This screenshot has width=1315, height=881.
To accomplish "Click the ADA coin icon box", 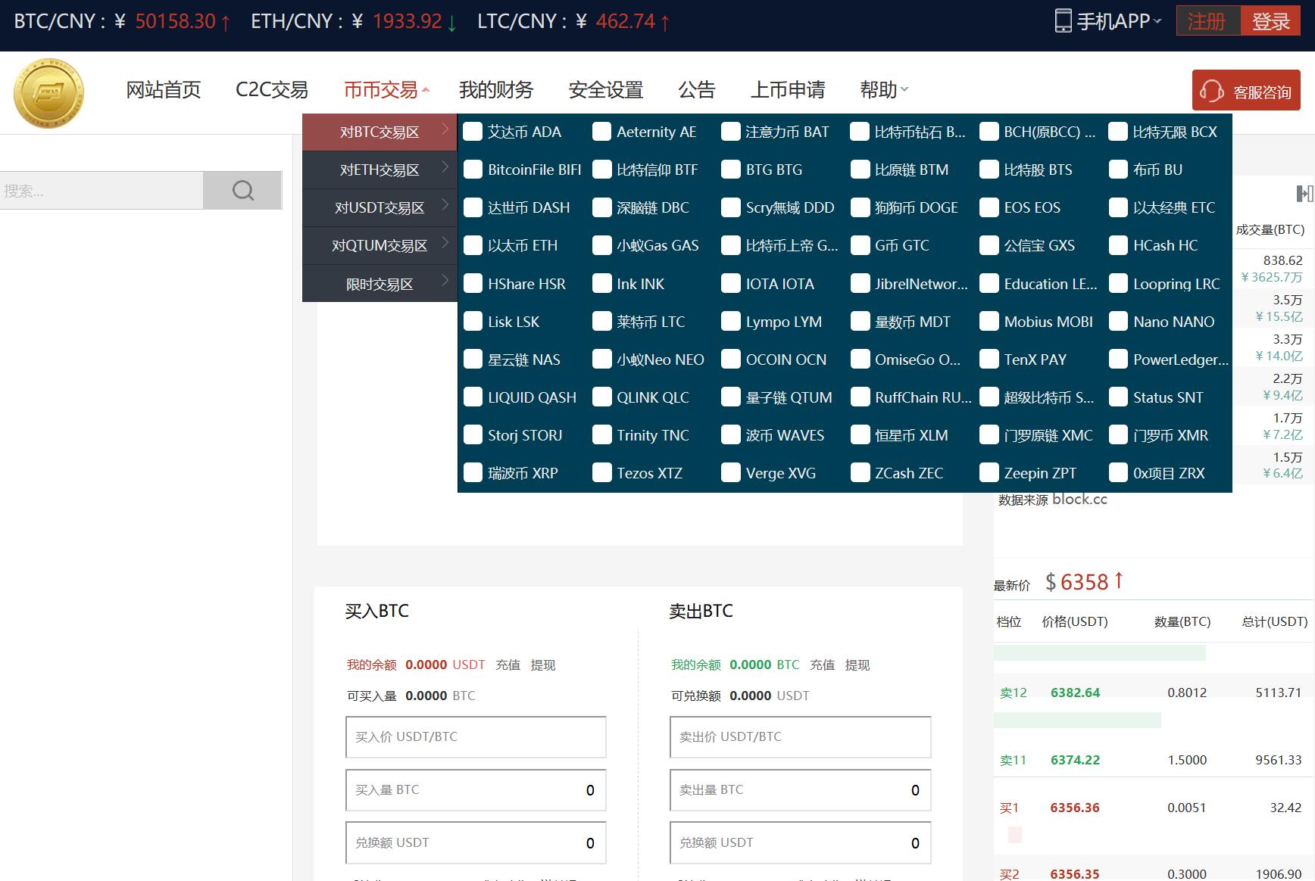I will pyautogui.click(x=473, y=132).
